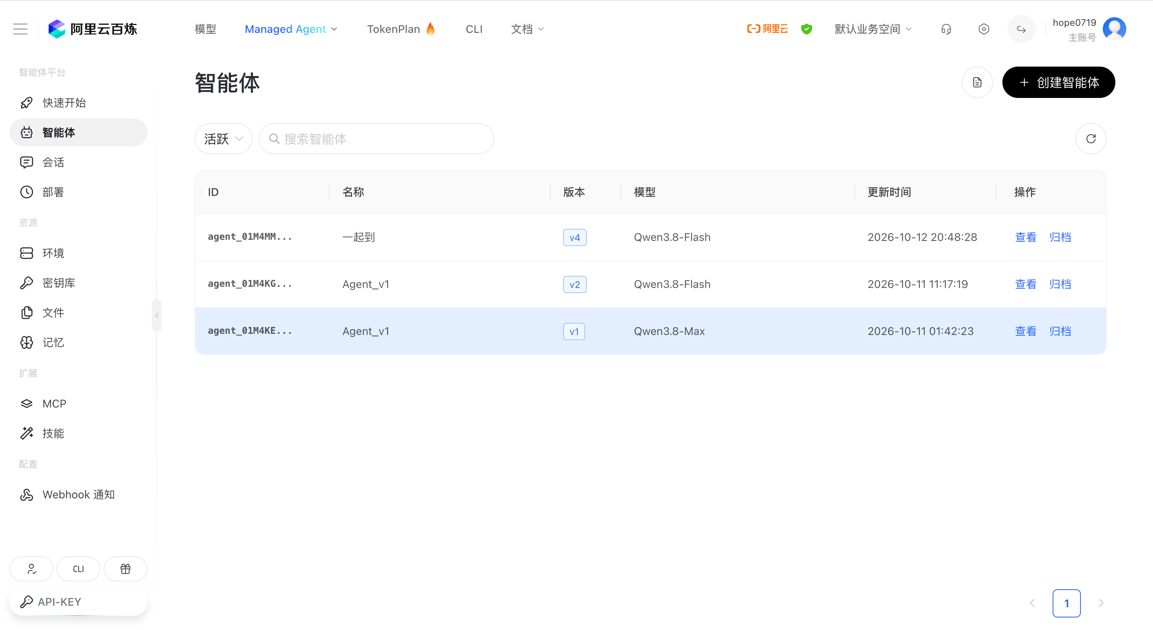The image size is (1153, 630).
Task: Open Webhook 通知 in the sidebar
Action: (x=78, y=494)
